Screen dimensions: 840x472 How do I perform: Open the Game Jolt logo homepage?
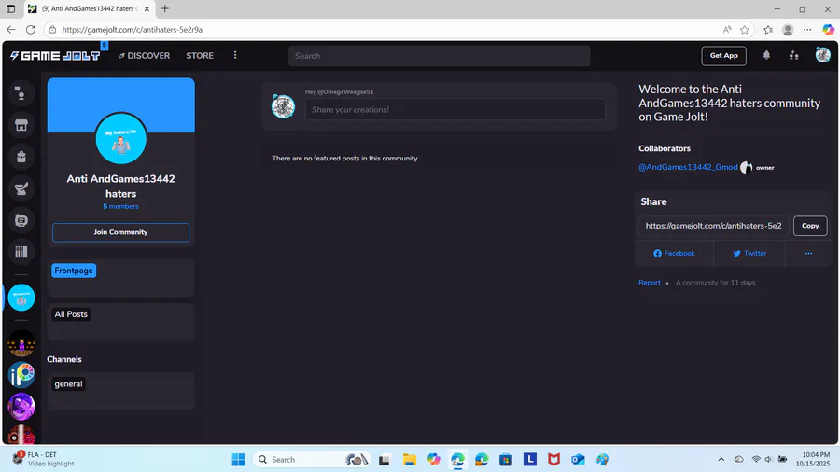55,56
